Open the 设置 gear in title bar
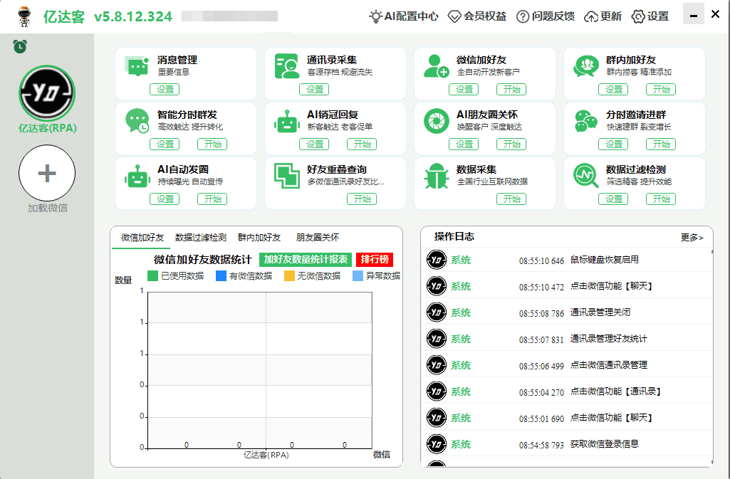Screen dimensions: 730x479 pos(650,16)
